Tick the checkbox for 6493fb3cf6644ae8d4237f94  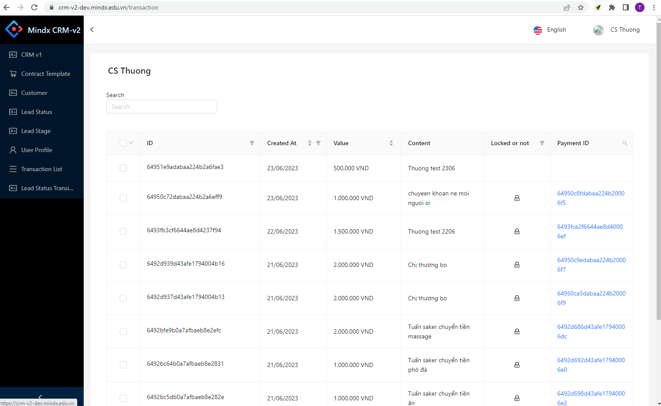[123, 231]
